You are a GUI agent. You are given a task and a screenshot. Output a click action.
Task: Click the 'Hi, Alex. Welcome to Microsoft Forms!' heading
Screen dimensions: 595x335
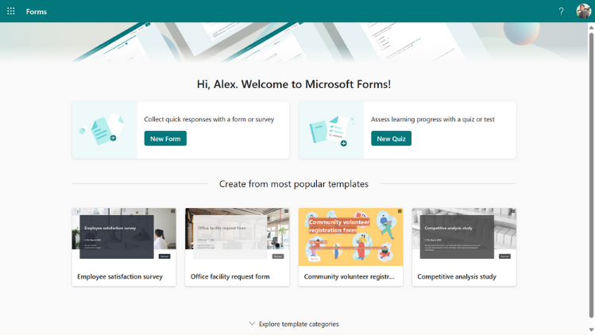pyautogui.click(x=294, y=84)
